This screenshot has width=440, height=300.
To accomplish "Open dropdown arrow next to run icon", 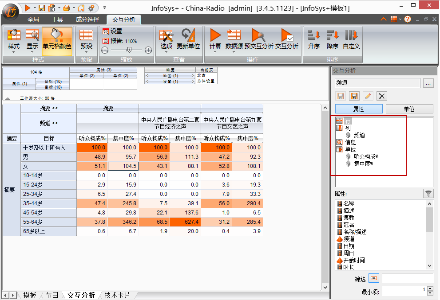I will 35,8.
